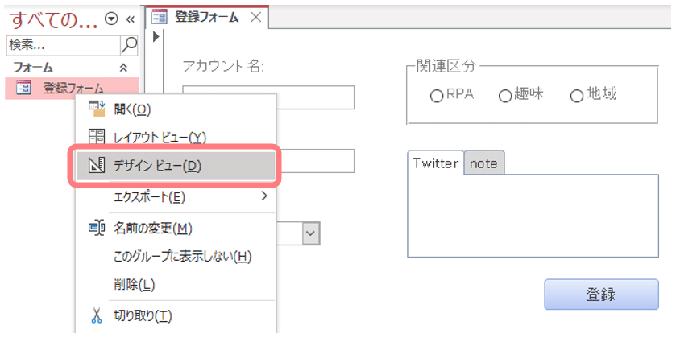
Task: Click the Layout View icon in context menu
Action: [97, 138]
